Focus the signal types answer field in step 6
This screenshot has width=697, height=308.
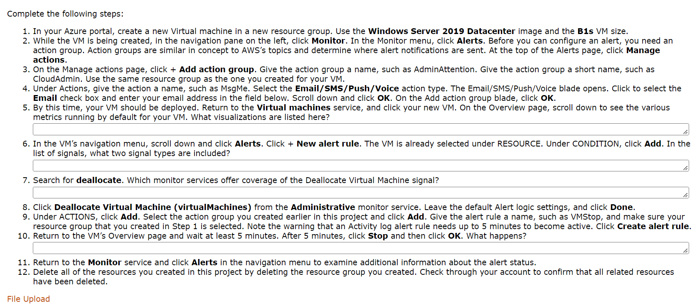coord(361,166)
